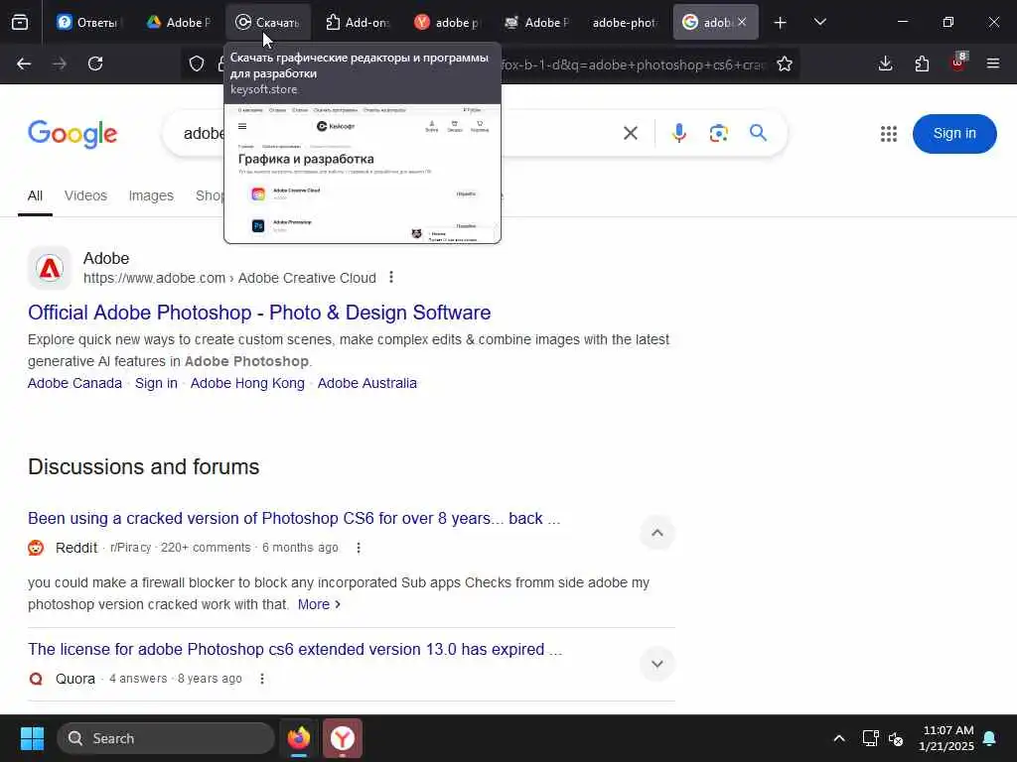Open a new browser tab
This screenshot has width=1017, height=762.
[781, 23]
